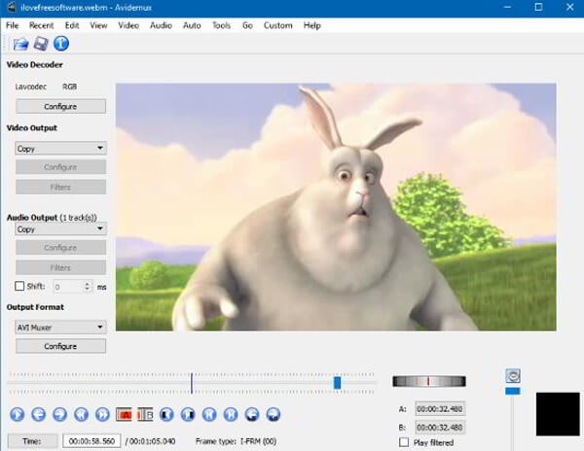The width and height of the screenshot is (584, 451).
Task: Click the total duration 00:01:05.040 text
Action: point(153,441)
